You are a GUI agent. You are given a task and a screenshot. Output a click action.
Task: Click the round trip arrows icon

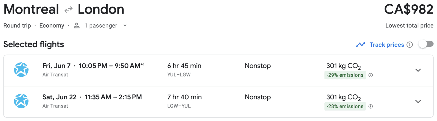(68, 10)
